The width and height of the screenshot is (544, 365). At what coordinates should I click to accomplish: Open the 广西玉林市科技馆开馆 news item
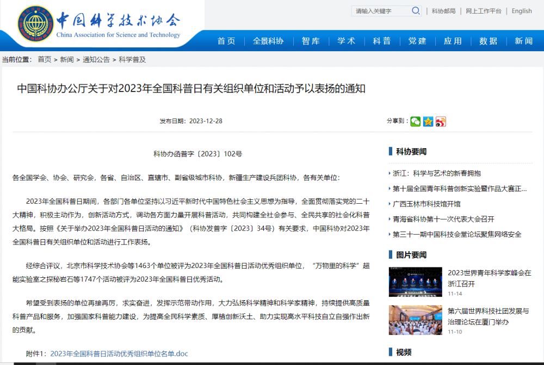(x=426, y=204)
